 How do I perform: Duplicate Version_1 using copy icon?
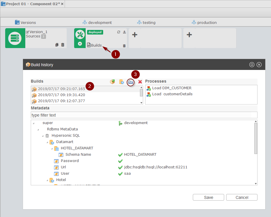click(57, 45)
